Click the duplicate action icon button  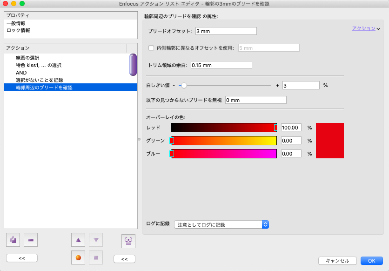click(13, 240)
